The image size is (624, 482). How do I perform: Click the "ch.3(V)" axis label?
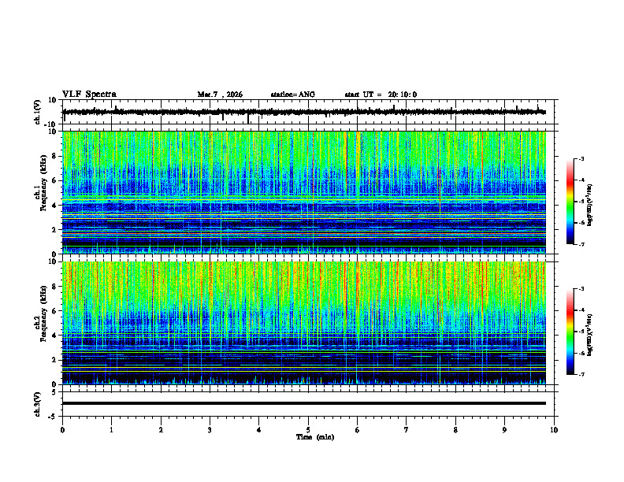point(38,404)
